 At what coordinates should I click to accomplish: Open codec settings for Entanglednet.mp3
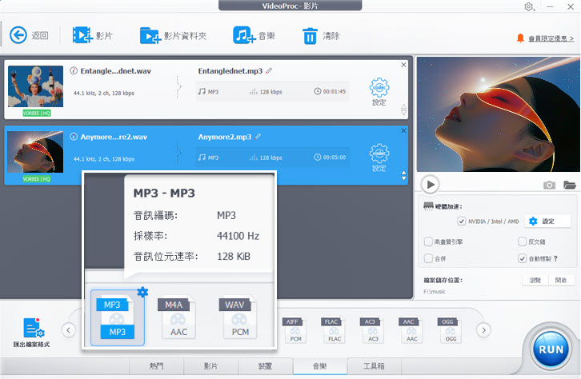click(379, 91)
